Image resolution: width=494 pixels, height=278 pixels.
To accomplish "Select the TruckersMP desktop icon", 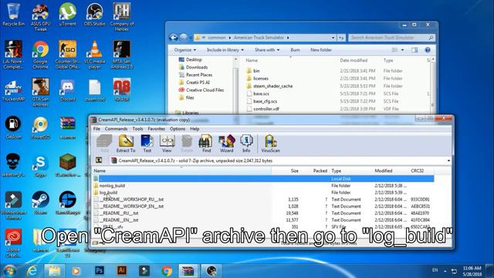I will tap(13, 91).
